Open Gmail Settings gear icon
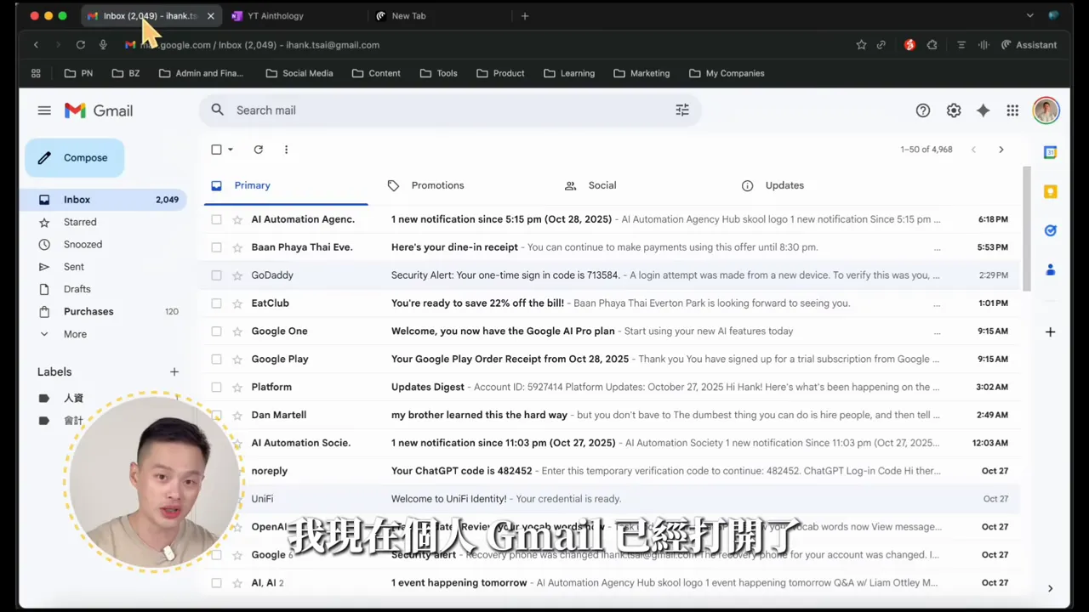Image resolution: width=1089 pixels, height=612 pixels. (954, 110)
